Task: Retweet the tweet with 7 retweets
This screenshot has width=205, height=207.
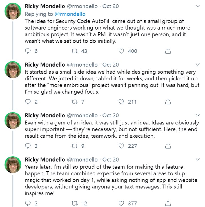Action: point(75,102)
